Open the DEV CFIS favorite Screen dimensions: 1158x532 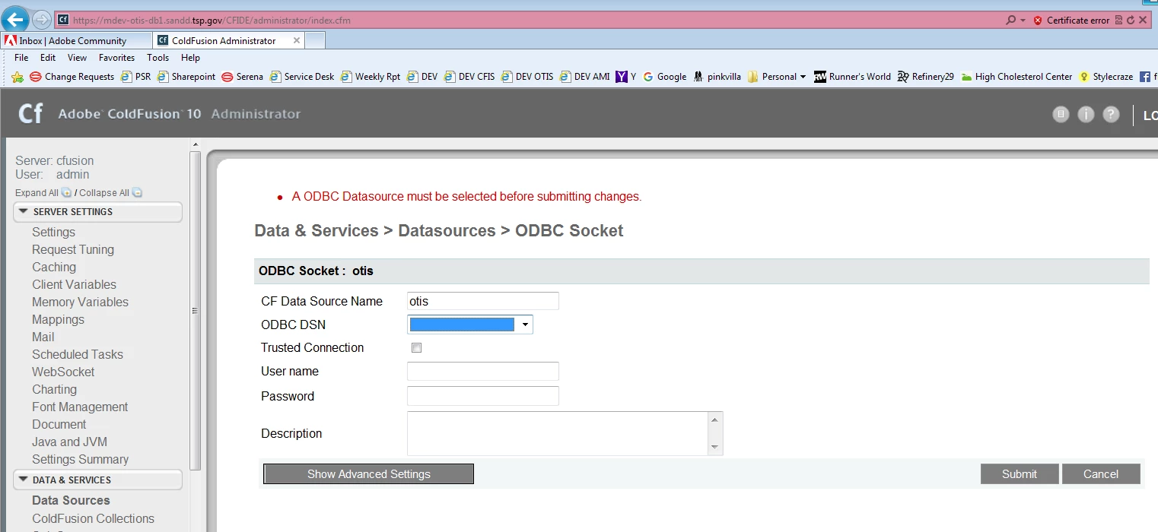[469, 77]
